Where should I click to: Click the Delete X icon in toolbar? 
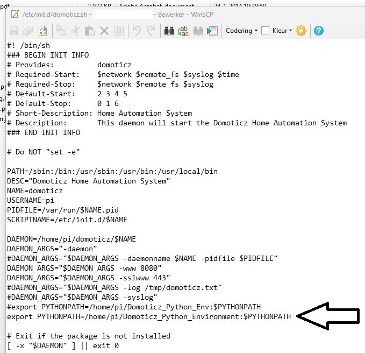[104, 31]
